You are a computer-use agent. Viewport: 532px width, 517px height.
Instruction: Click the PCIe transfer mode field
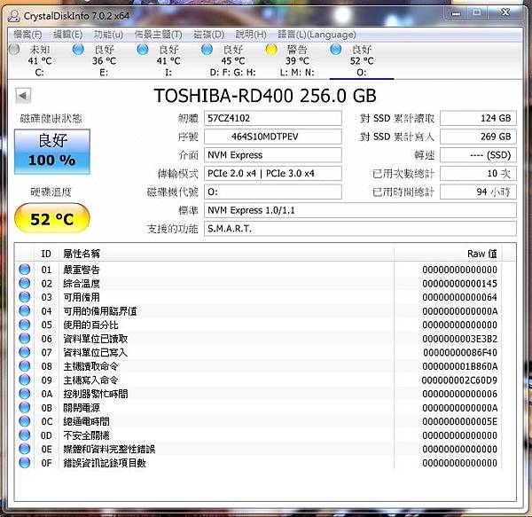click(273, 173)
